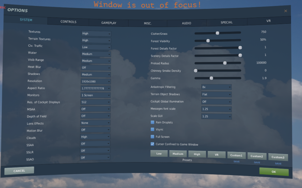Screen dimensions: 302x188
Task: Open the Textures quality dropdown
Action: pyautogui.click(x=96, y=33)
